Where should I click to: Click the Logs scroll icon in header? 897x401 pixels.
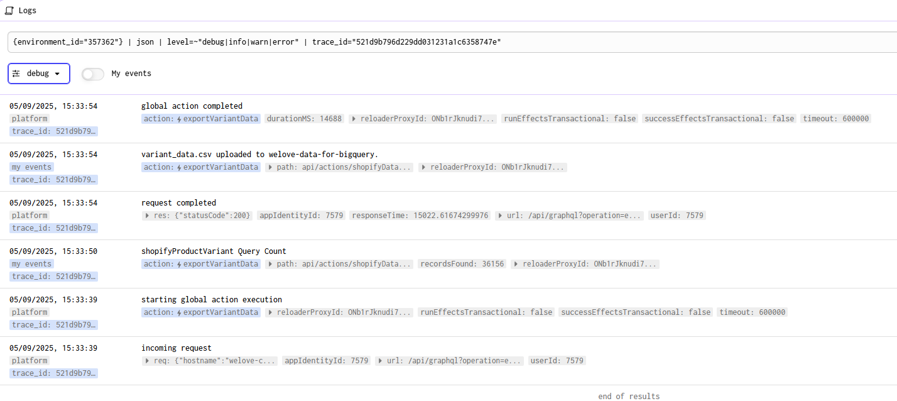9,10
